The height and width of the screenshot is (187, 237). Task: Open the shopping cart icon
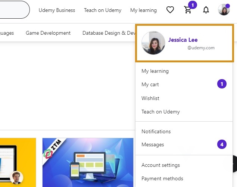[188, 10]
